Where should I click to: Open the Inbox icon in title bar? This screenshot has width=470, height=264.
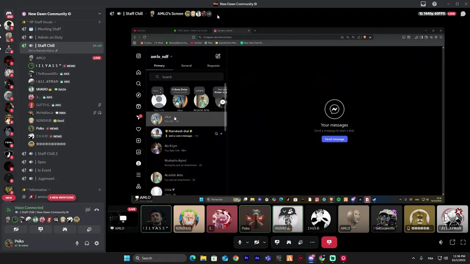coord(423,4)
